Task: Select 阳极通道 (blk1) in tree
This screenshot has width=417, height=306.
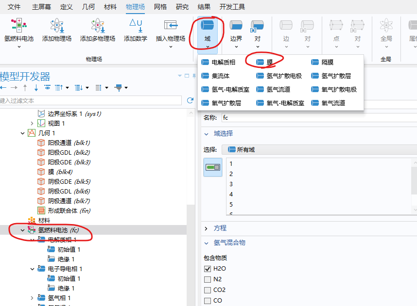Action: (x=64, y=143)
